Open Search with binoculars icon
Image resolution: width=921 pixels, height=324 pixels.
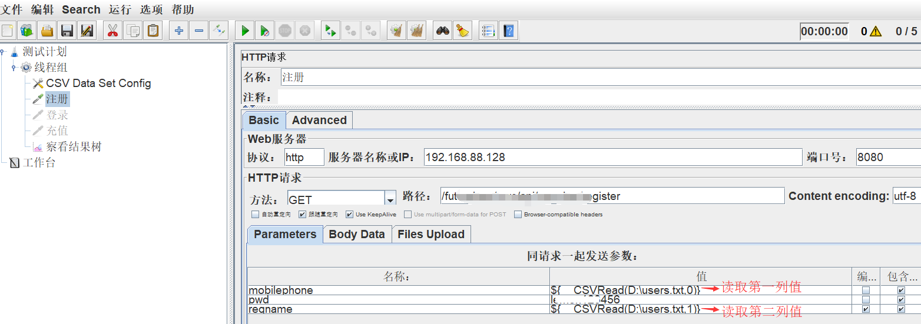click(443, 31)
